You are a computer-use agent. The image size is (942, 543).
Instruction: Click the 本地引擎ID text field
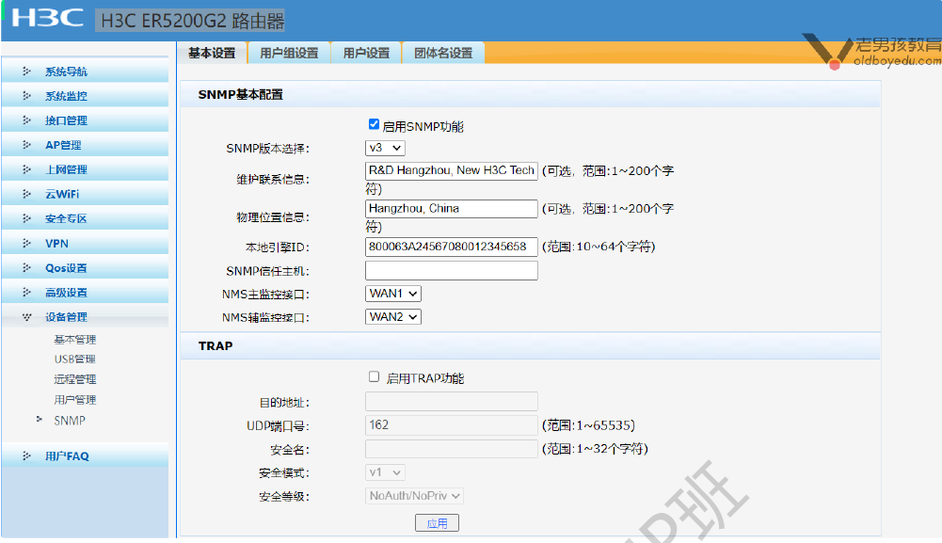coord(451,247)
